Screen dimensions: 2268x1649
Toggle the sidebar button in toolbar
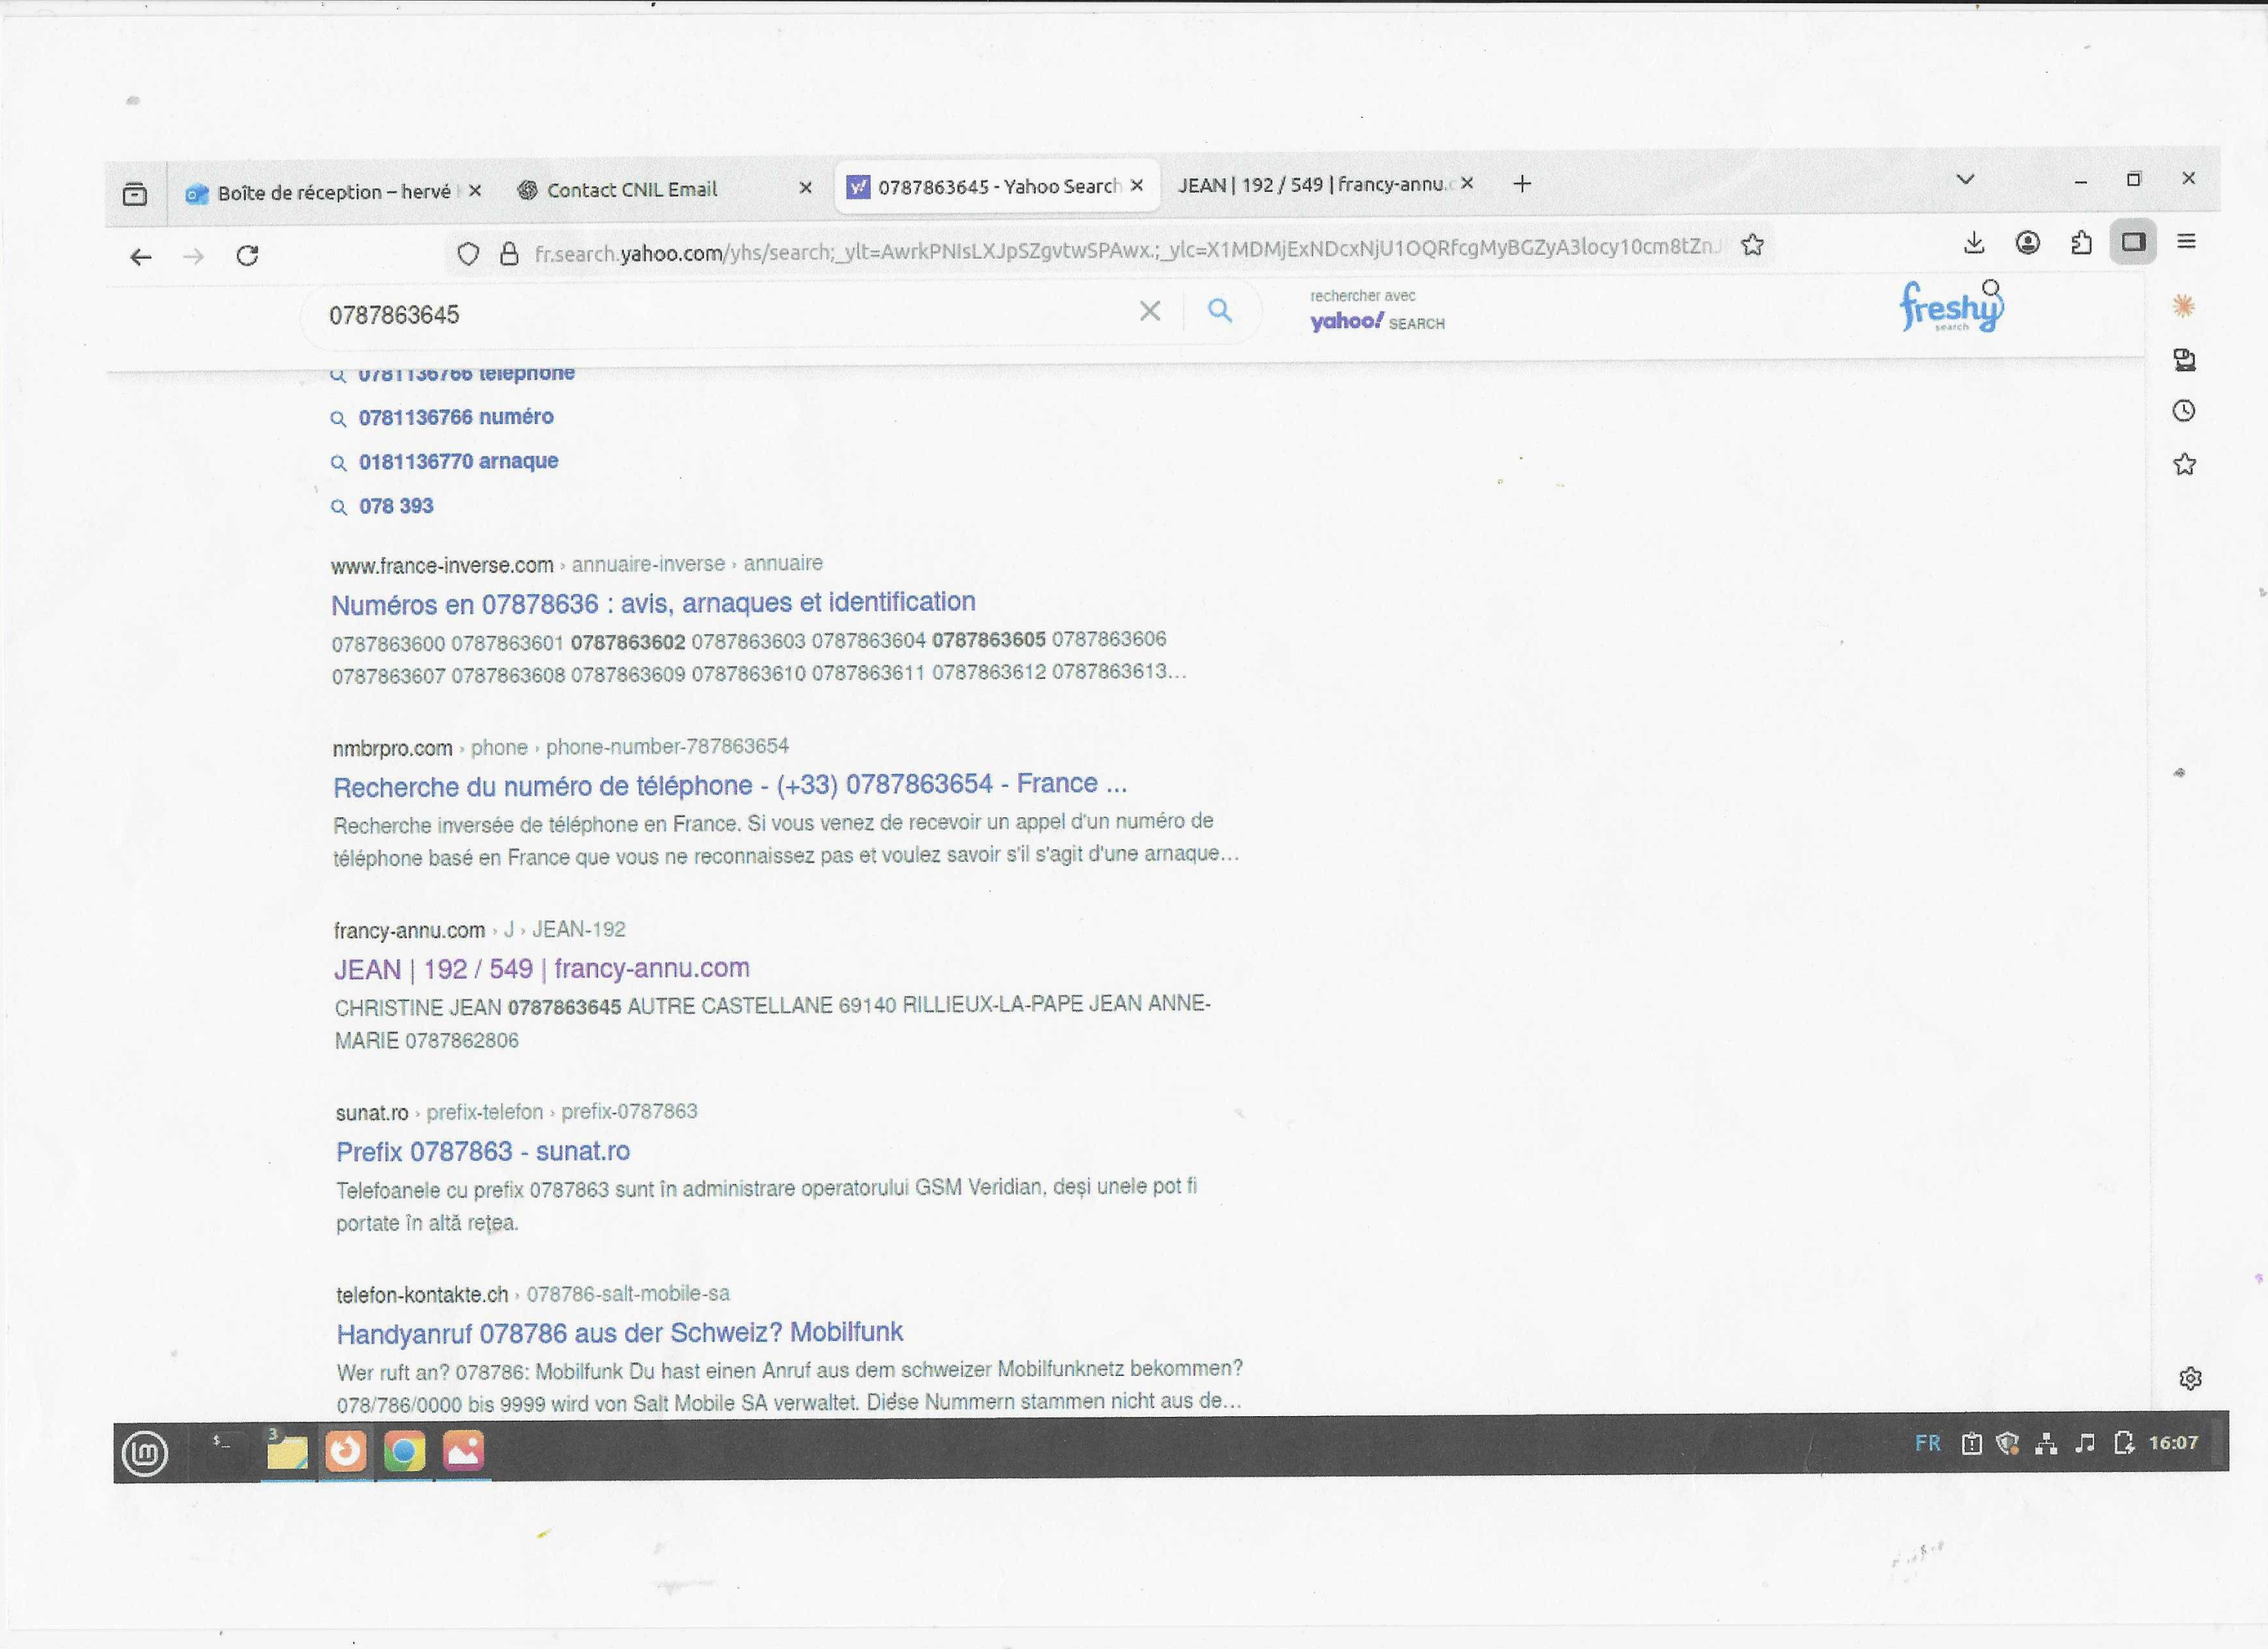[2133, 242]
